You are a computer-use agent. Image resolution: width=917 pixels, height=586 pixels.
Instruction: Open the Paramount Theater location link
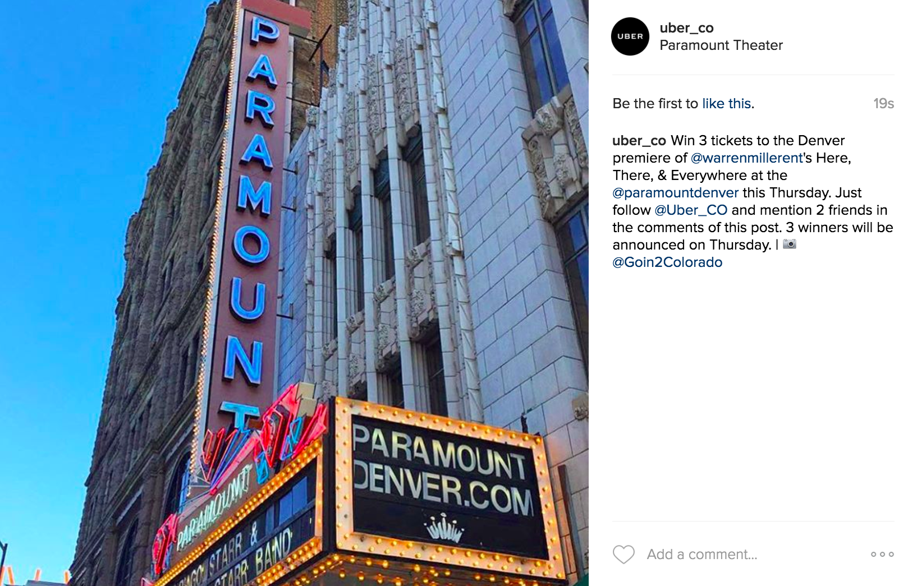(721, 45)
